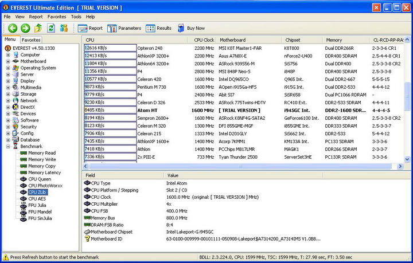Click the green Back arrow toolbar icon
Image resolution: width=413 pixels, height=263 pixels.
[13, 28]
